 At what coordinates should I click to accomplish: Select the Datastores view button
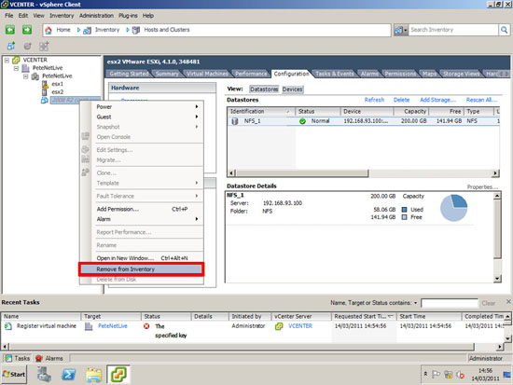pyautogui.click(x=264, y=89)
